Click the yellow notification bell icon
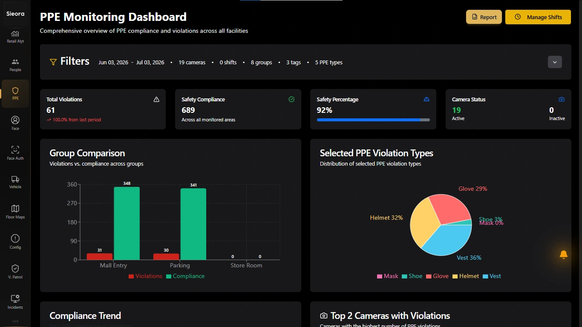This screenshot has height=327, width=582. tap(563, 255)
